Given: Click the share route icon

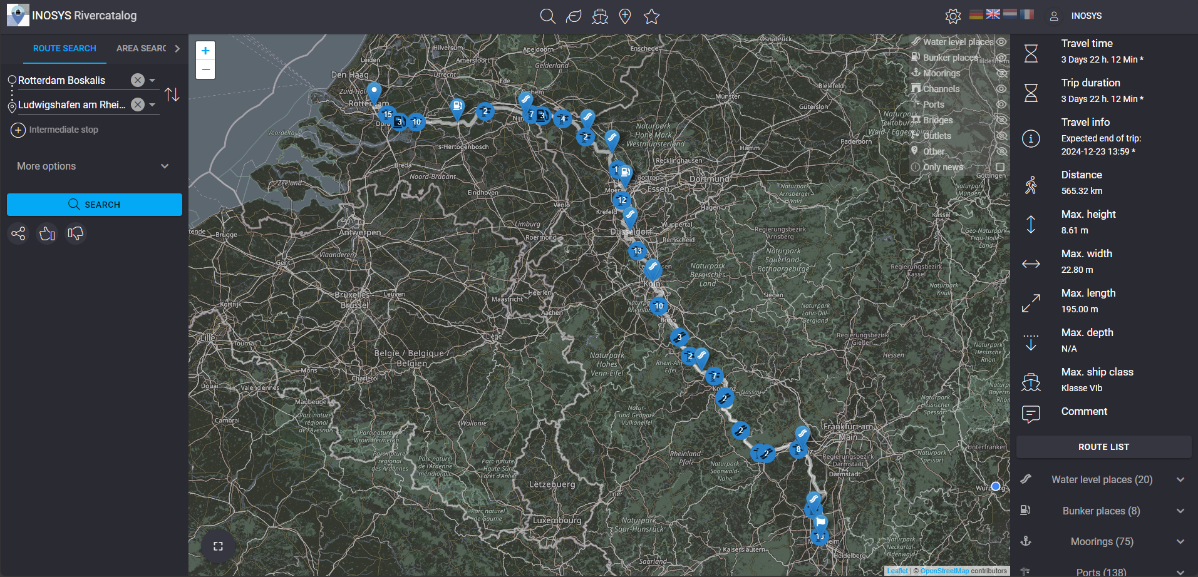Looking at the screenshot, I should 19,234.
